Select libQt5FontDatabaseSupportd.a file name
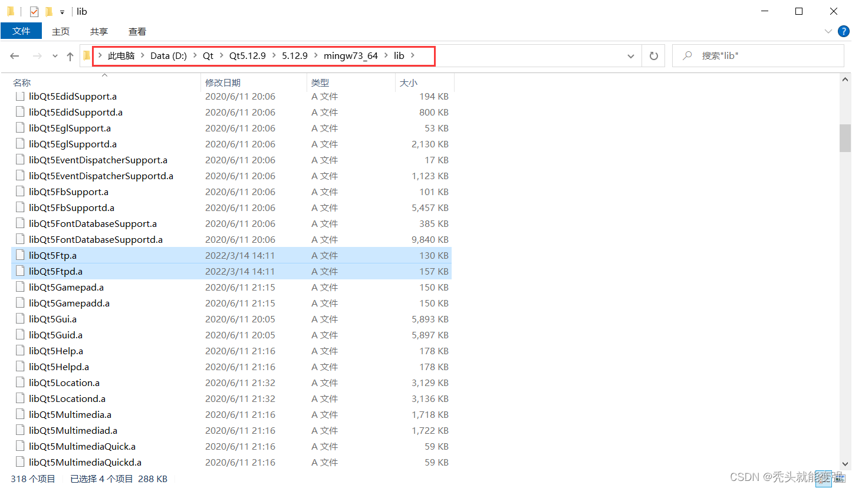 [x=96, y=239]
